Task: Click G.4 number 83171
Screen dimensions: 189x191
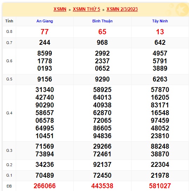Action: 160,105
